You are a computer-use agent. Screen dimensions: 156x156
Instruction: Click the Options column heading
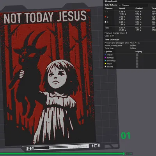coord(108,51)
